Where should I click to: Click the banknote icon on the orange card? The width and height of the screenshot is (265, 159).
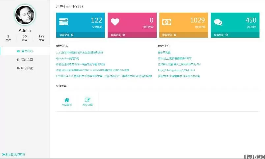point(167,22)
